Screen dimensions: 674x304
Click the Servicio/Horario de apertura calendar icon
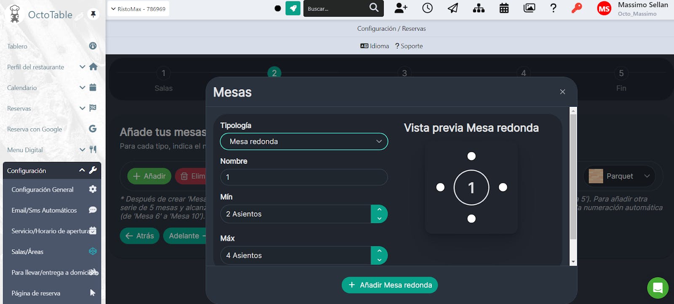click(x=93, y=230)
